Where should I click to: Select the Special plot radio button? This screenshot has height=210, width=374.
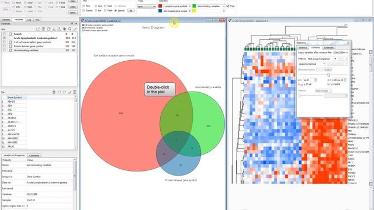point(116,10)
